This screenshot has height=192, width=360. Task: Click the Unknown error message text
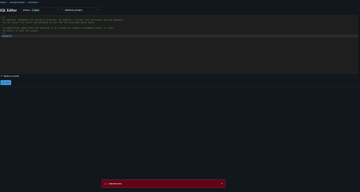115,184
